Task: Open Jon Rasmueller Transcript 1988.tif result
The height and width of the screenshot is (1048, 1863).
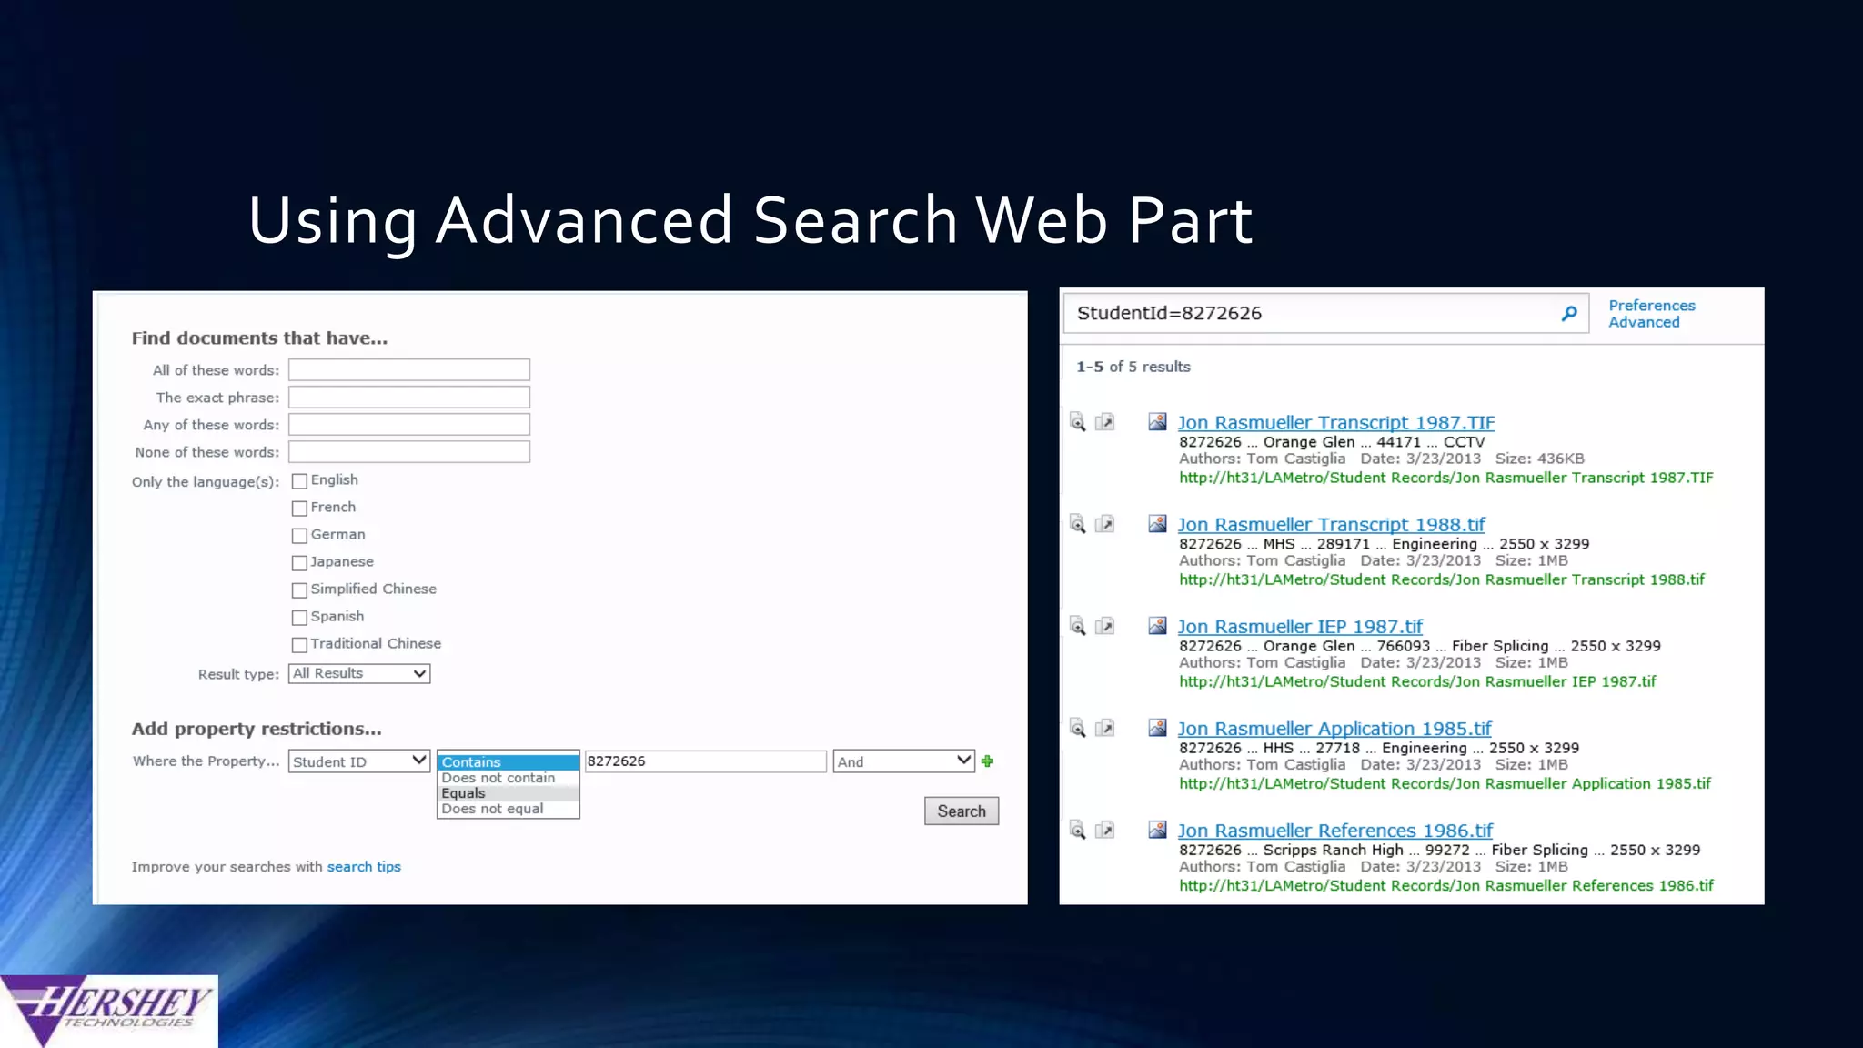Action: click(x=1331, y=525)
